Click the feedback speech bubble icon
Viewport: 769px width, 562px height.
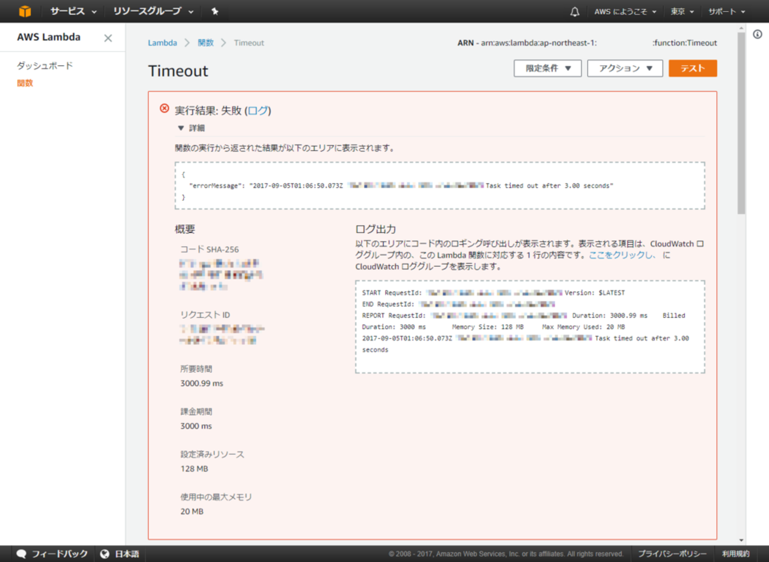[x=21, y=554]
